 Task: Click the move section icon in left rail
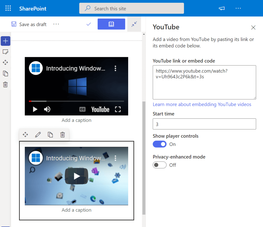(5, 63)
